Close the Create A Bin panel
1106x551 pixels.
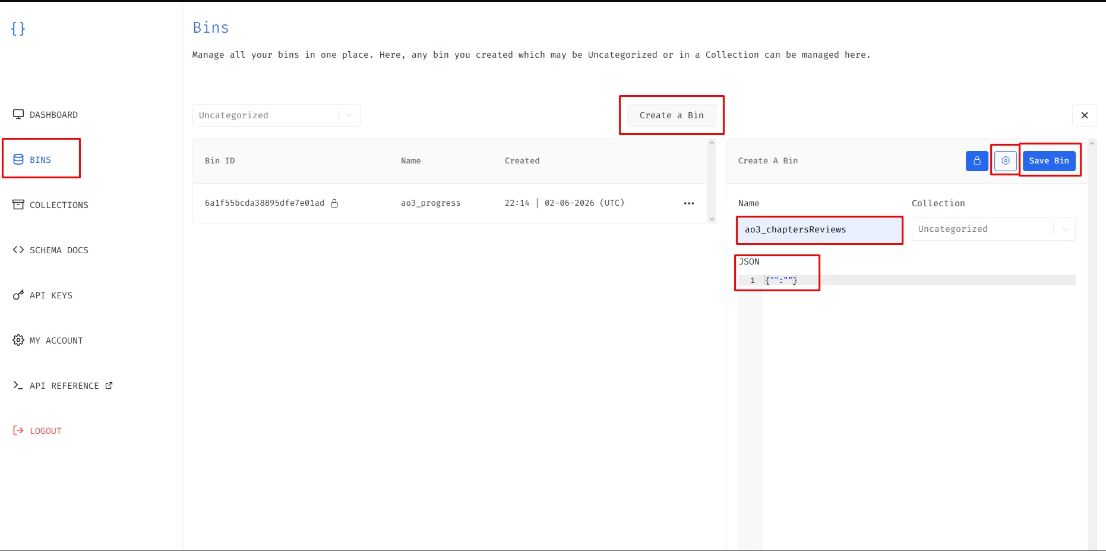[1085, 115]
